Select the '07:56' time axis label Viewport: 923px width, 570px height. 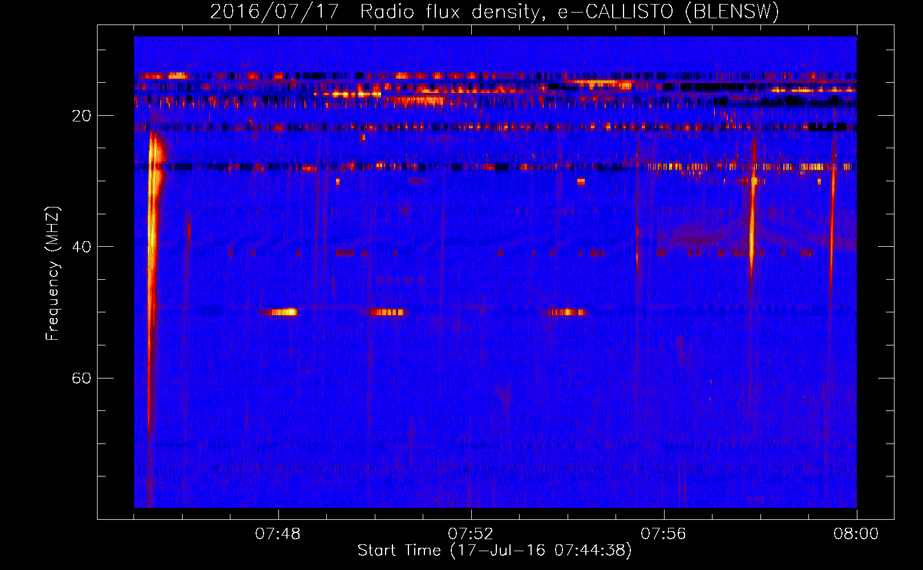663,534
